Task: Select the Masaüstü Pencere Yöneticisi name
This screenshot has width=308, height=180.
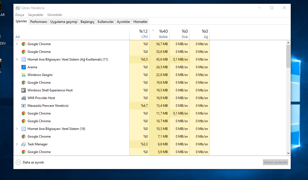Action: (x=48, y=106)
